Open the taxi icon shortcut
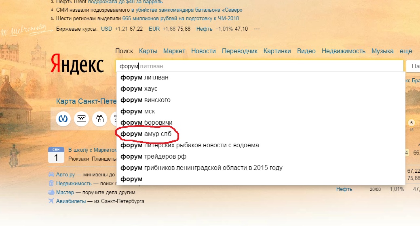The image size is (420, 226). coord(82,119)
